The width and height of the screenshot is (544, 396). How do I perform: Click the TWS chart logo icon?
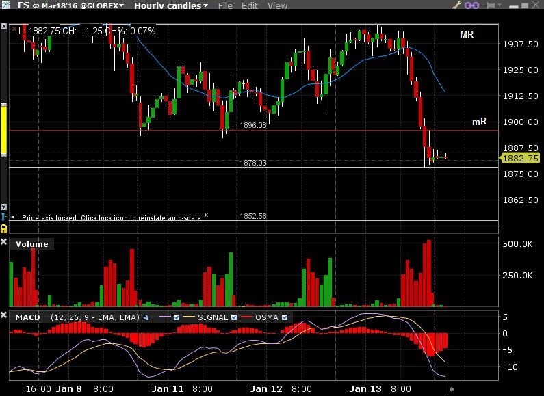point(5,5)
